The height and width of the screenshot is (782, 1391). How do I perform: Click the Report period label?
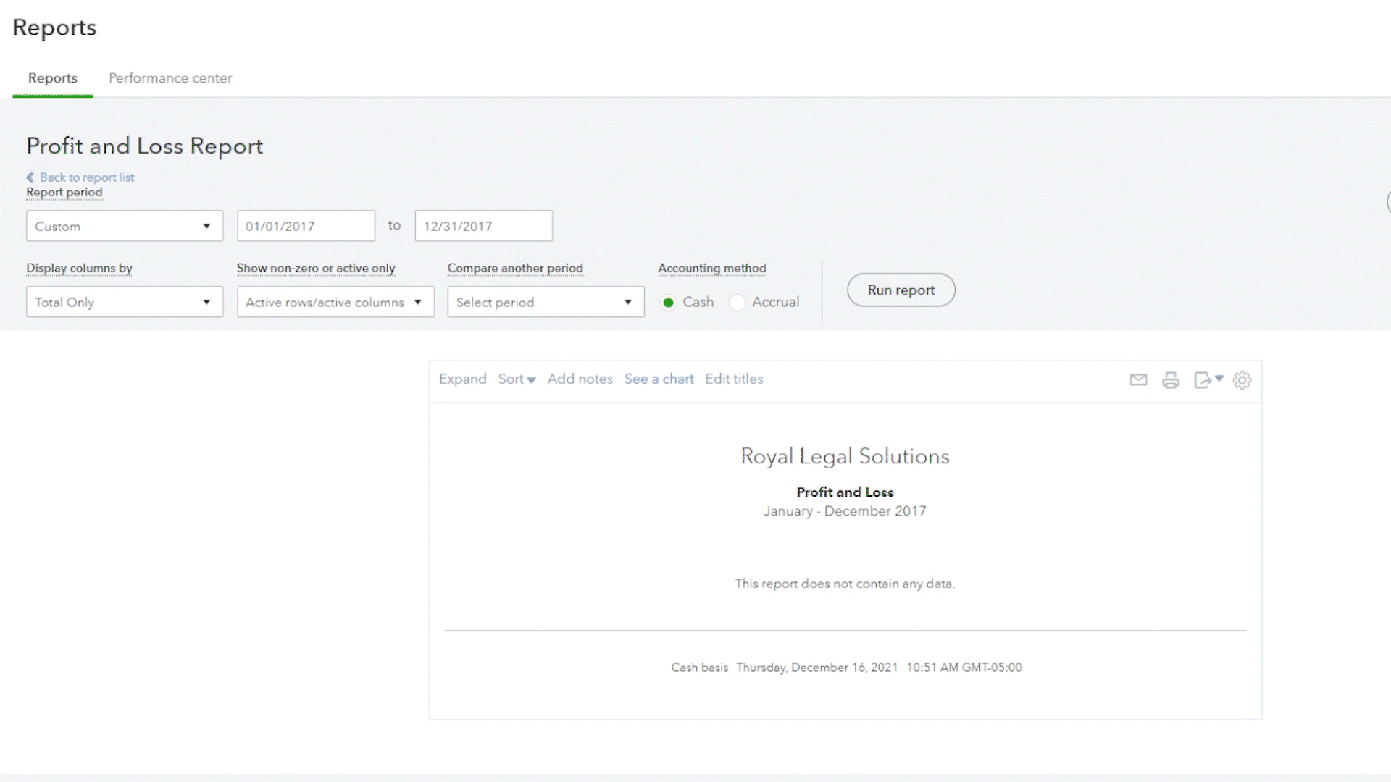coord(64,193)
